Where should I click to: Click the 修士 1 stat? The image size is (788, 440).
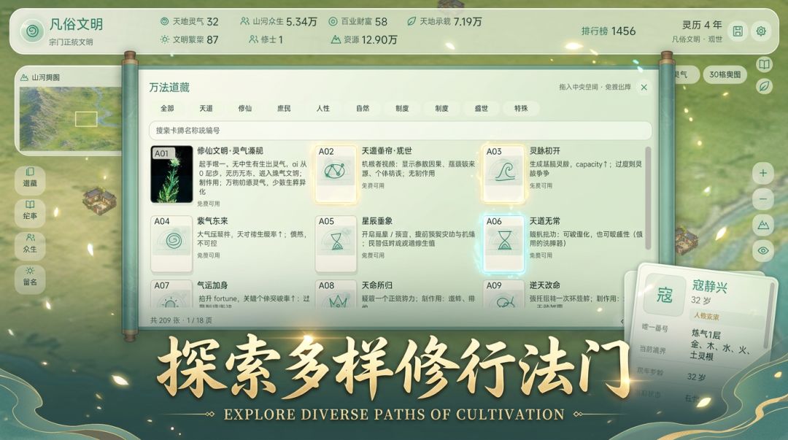266,39
